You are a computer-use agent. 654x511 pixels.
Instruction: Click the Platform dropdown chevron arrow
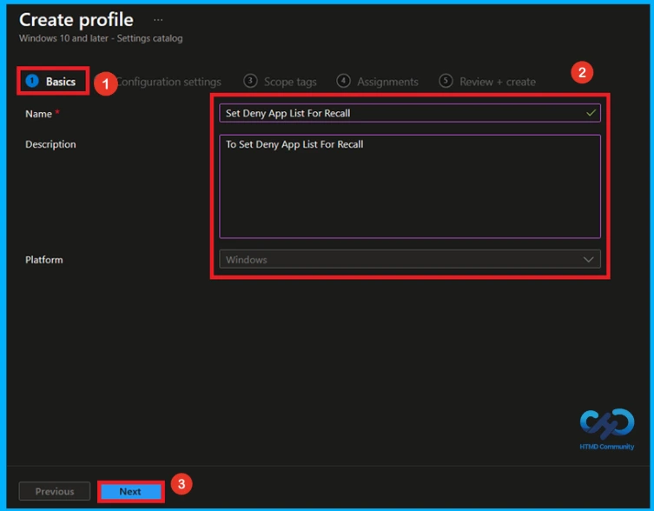pyautogui.click(x=588, y=260)
